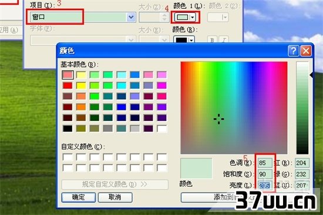
Task: Select the bright magenta basic color swatch
Action: [x=161, y=85]
